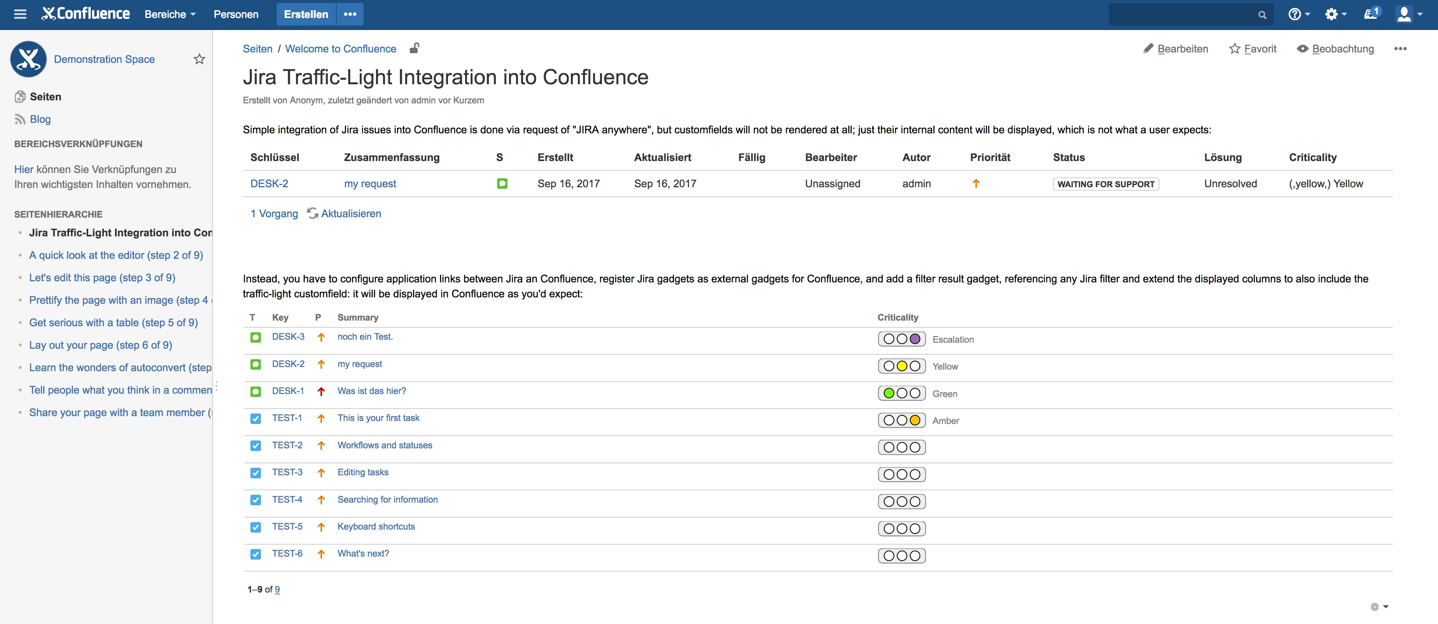Viewport: 1438px width, 624px height.
Task: Click the Erstellen button
Action: click(306, 14)
